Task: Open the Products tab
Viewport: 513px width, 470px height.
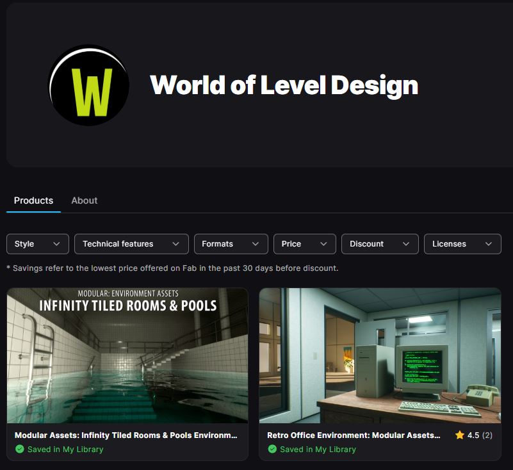Action: (x=33, y=200)
